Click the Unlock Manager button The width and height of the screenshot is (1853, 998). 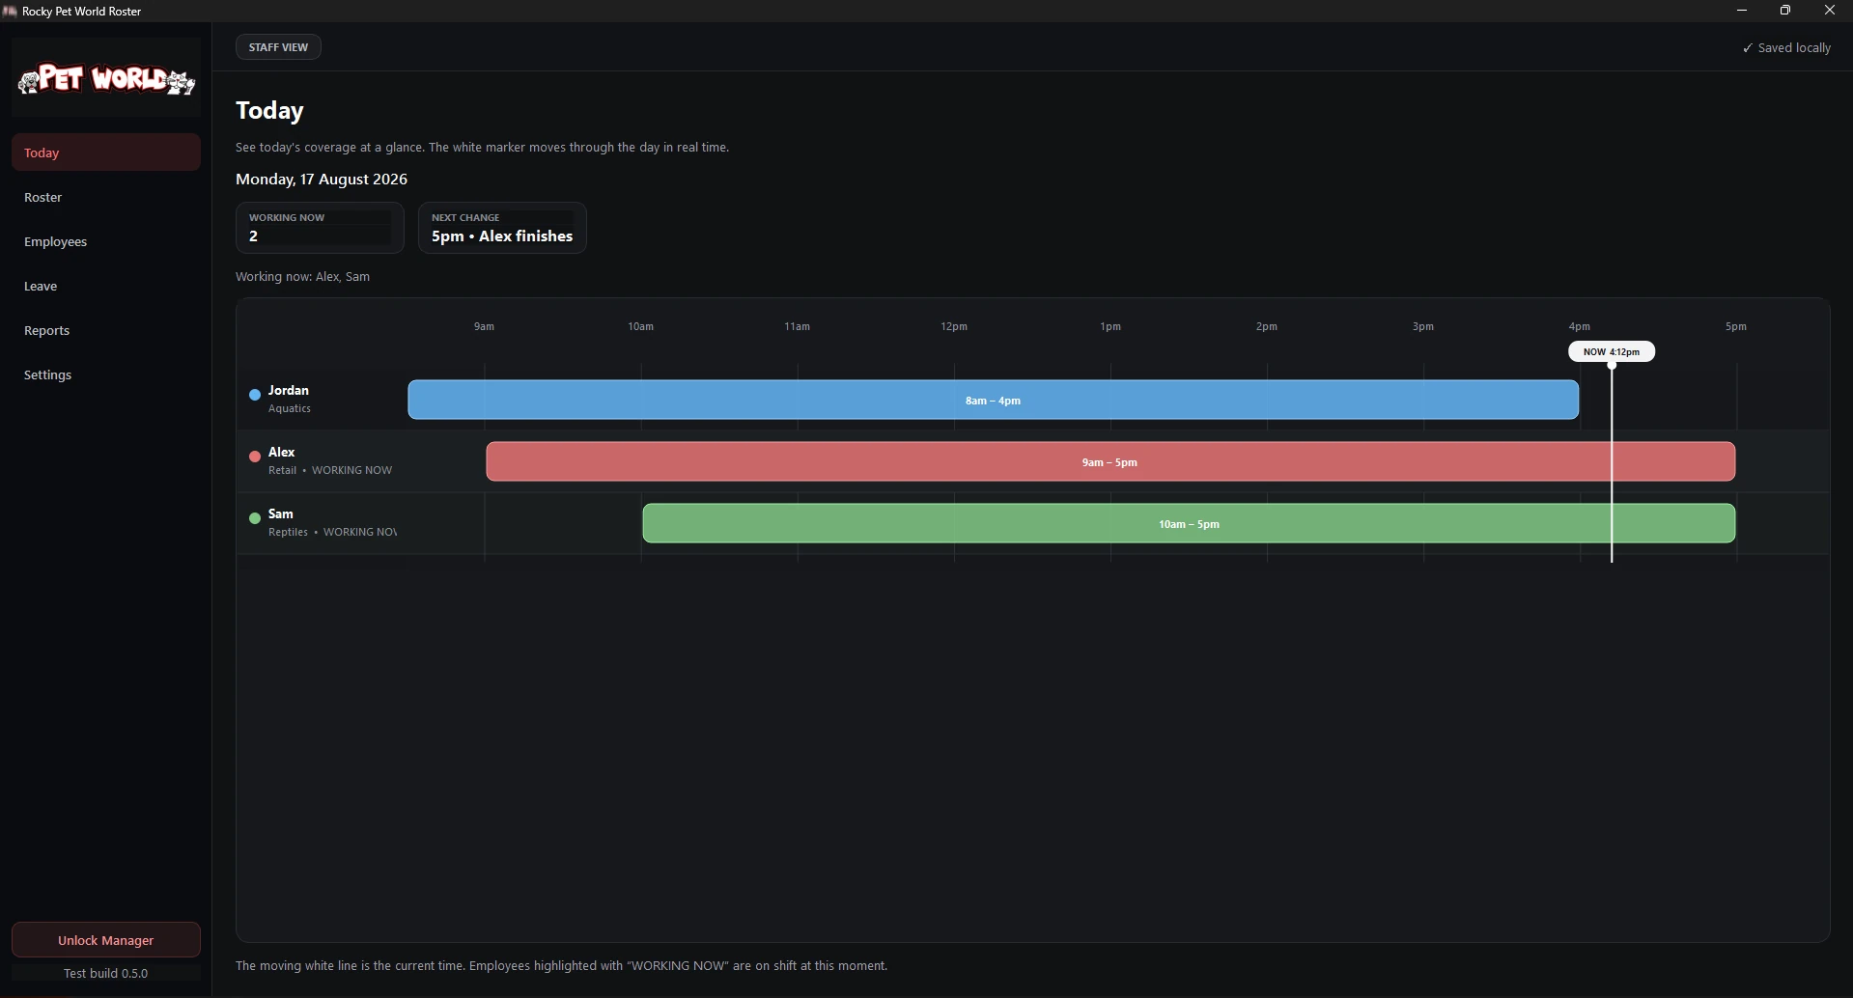[x=106, y=940]
